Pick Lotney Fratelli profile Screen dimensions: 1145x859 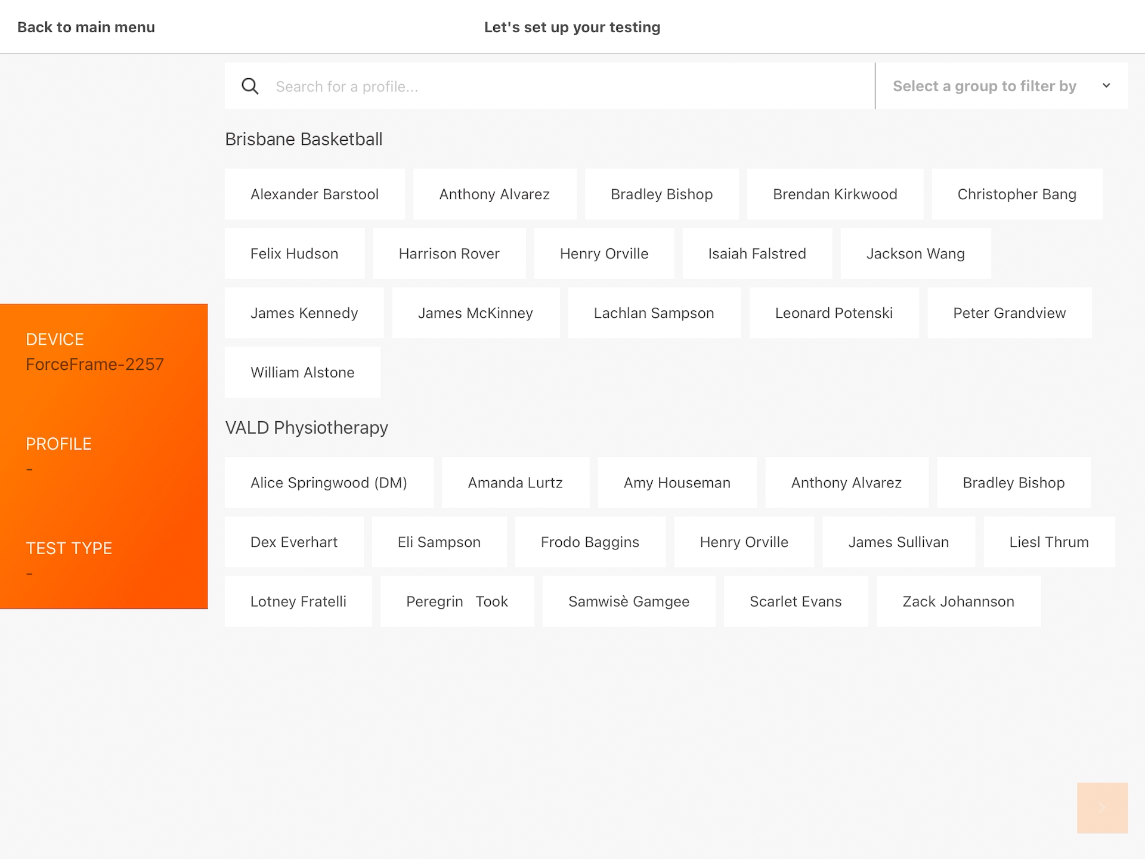click(298, 601)
